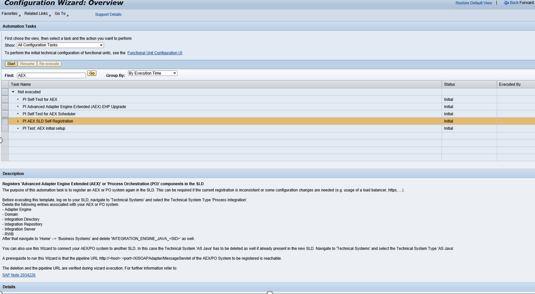535x294 pixels.
Task: Click row selector of Not executed group
Action: [x=5, y=92]
